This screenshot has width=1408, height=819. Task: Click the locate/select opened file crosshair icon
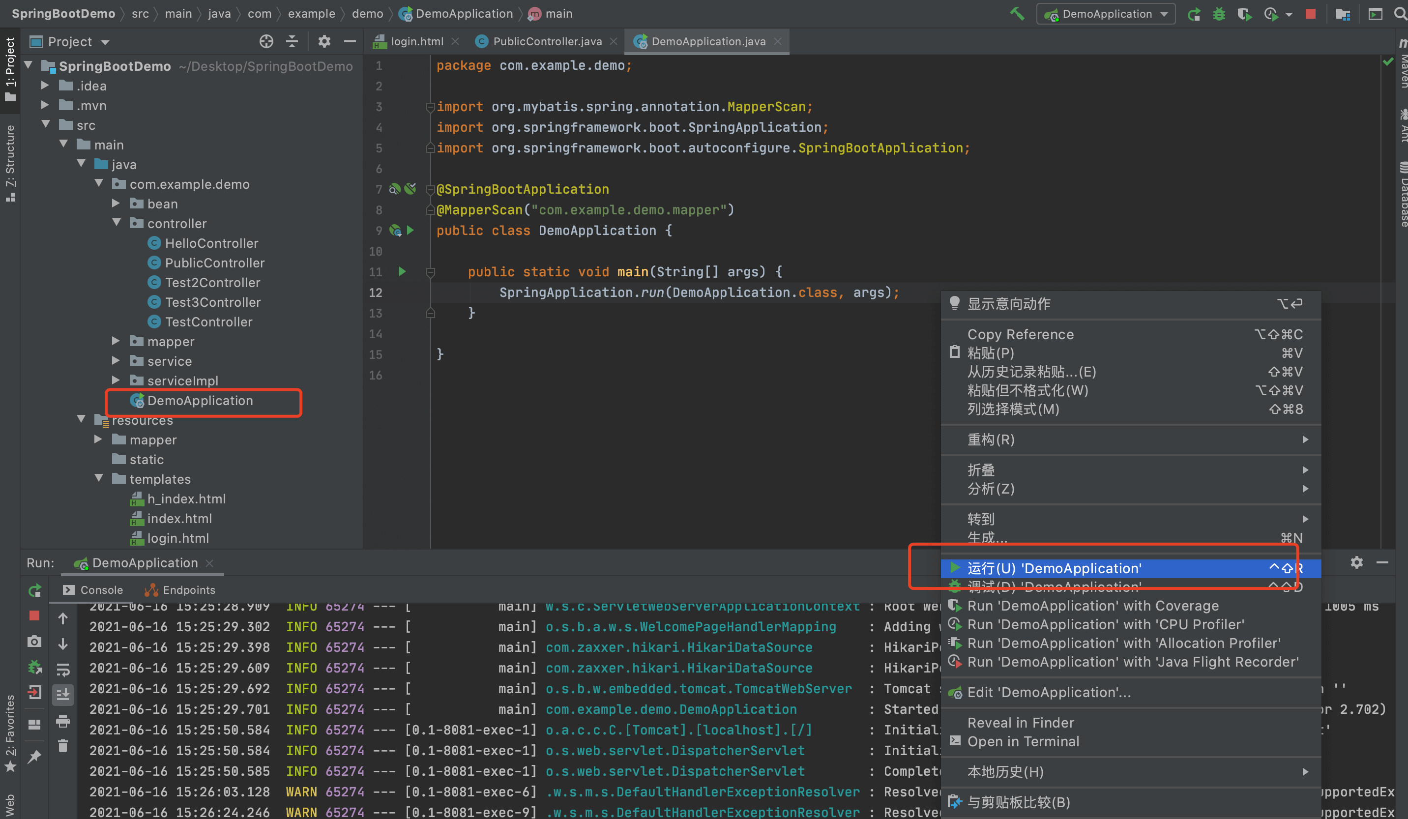(x=266, y=41)
